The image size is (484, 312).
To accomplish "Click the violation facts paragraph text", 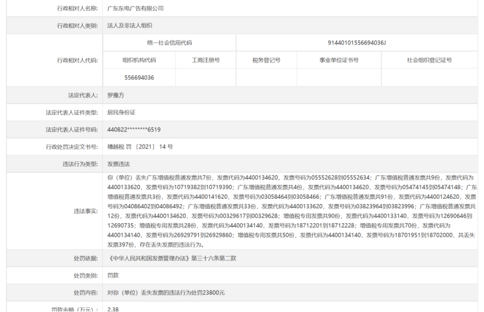I will 292,211.
